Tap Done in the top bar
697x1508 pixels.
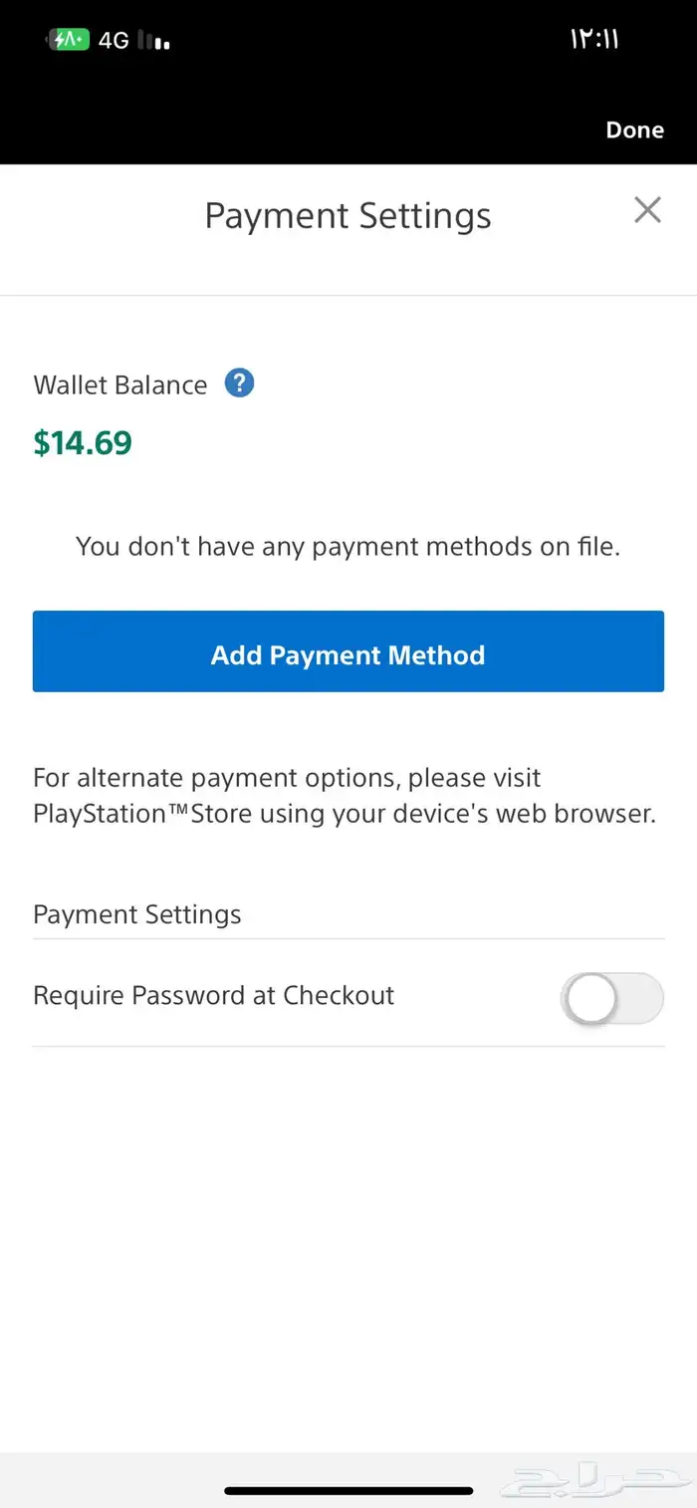pyautogui.click(x=634, y=130)
